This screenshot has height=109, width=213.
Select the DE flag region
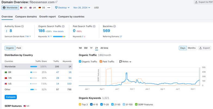point(42,8)
